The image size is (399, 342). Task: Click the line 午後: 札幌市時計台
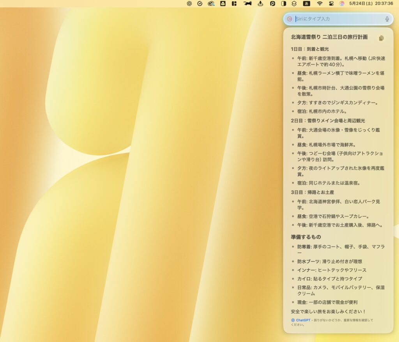tap(341, 91)
